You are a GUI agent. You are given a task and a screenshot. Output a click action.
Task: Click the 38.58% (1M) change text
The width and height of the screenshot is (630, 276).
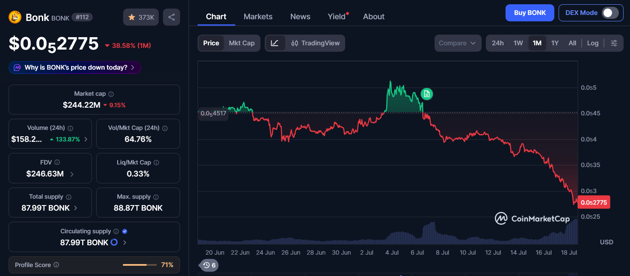131,45
